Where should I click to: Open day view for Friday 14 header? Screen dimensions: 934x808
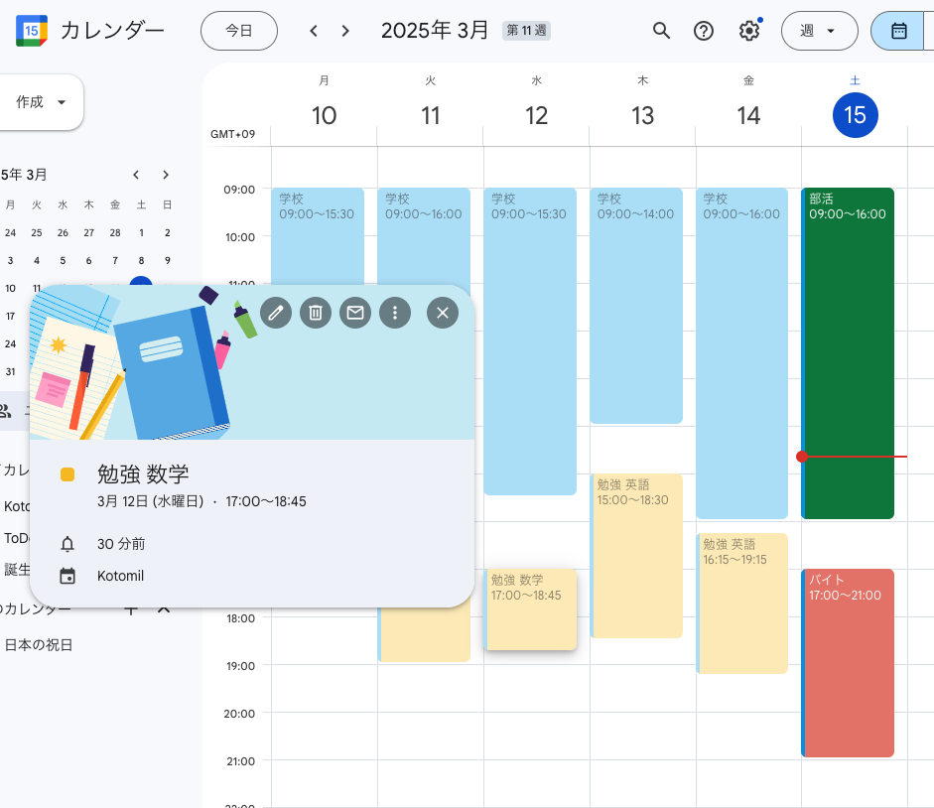748,115
